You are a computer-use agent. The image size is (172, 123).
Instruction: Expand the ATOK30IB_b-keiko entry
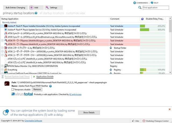2,55
